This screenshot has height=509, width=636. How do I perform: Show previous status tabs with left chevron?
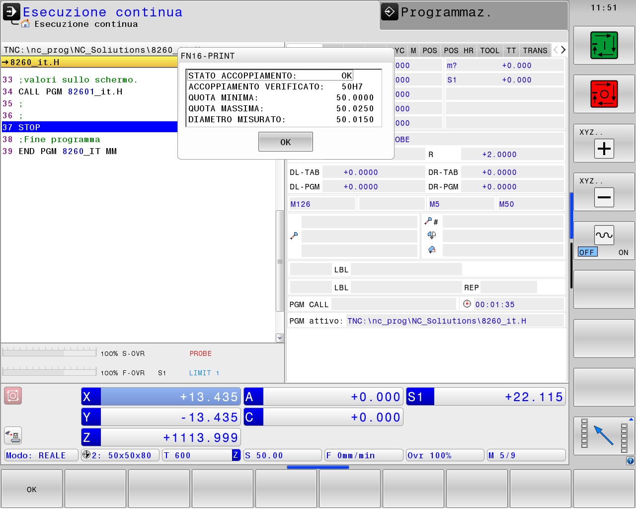pyautogui.click(x=556, y=50)
